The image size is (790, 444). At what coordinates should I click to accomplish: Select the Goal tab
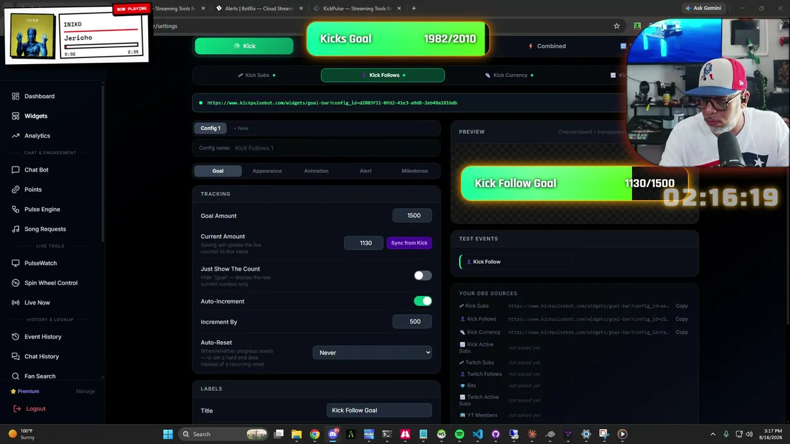pyautogui.click(x=218, y=171)
